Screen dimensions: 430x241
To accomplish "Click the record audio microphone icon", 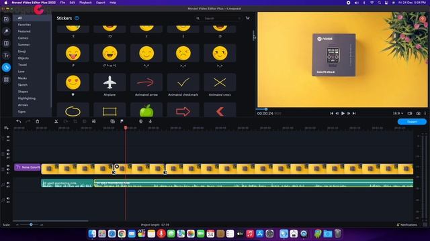I will point(150,121).
